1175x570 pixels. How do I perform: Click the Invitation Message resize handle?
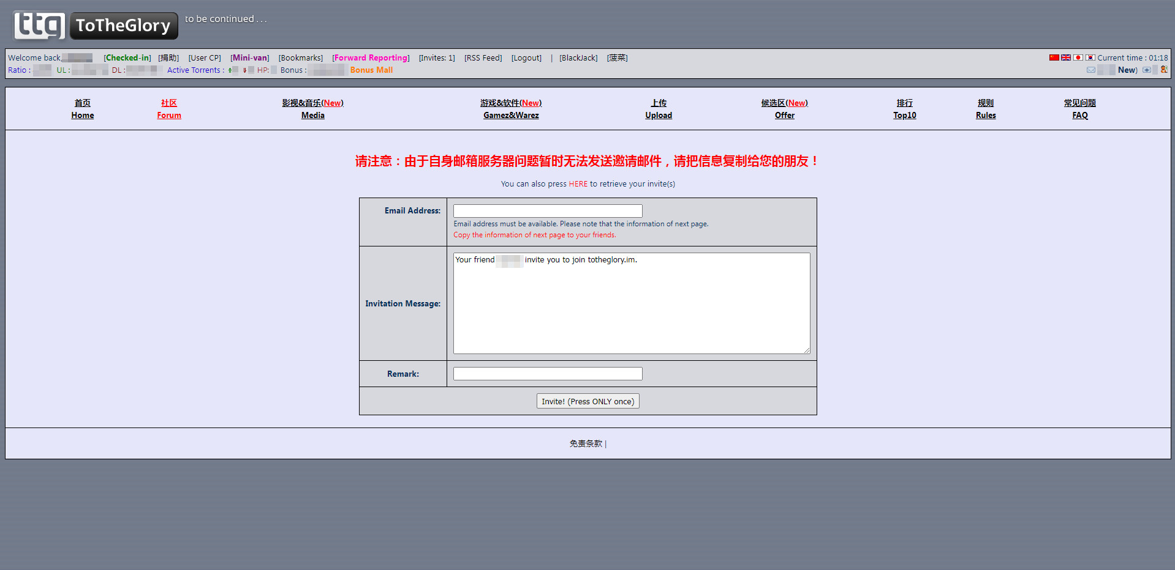[806, 350]
